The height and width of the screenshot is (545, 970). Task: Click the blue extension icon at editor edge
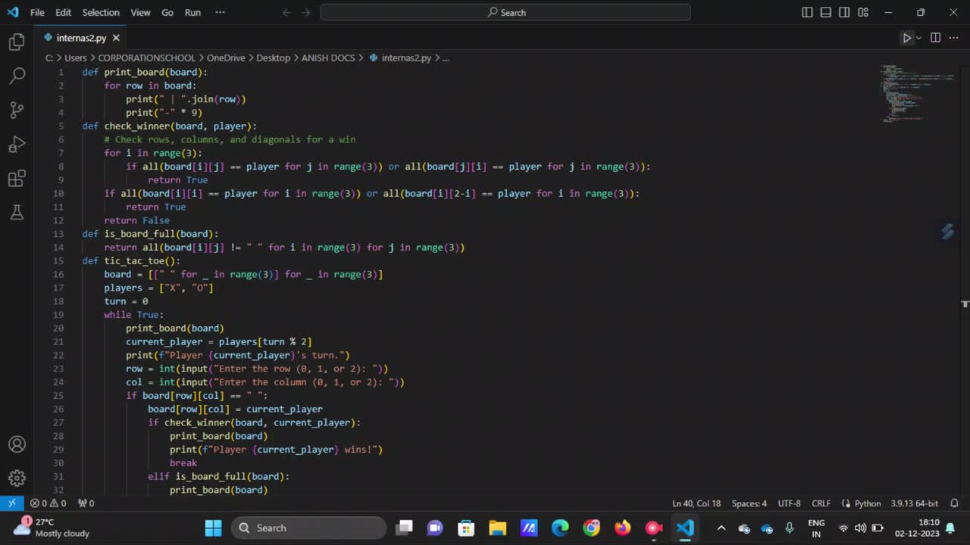(947, 232)
